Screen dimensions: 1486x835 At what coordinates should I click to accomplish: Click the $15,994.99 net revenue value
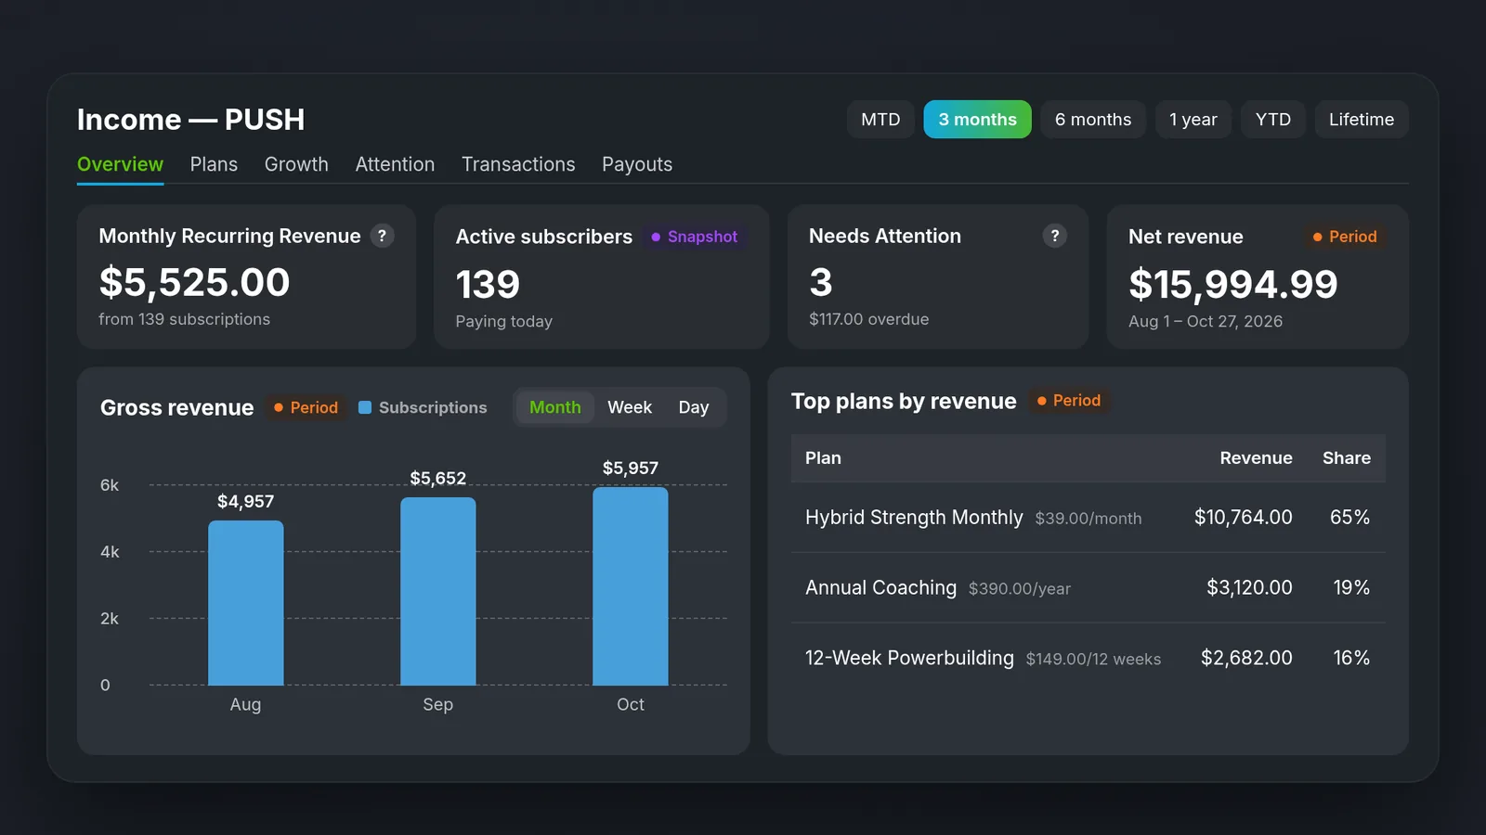pyautogui.click(x=1233, y=284)
